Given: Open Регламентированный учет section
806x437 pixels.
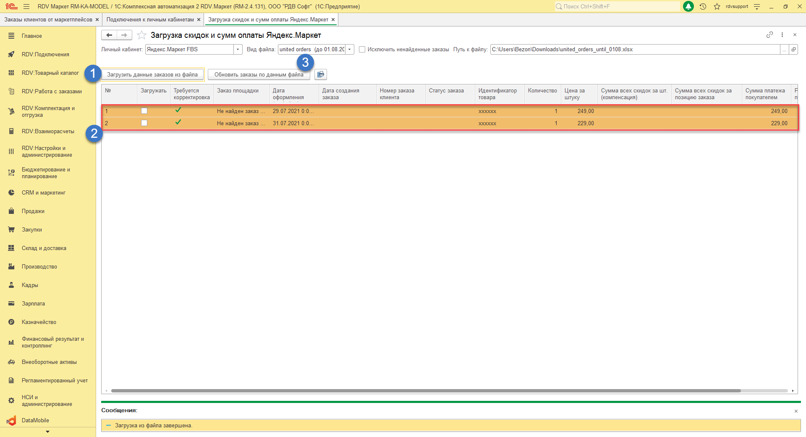Looking at the screenshot, I should [x=55, y=380].
